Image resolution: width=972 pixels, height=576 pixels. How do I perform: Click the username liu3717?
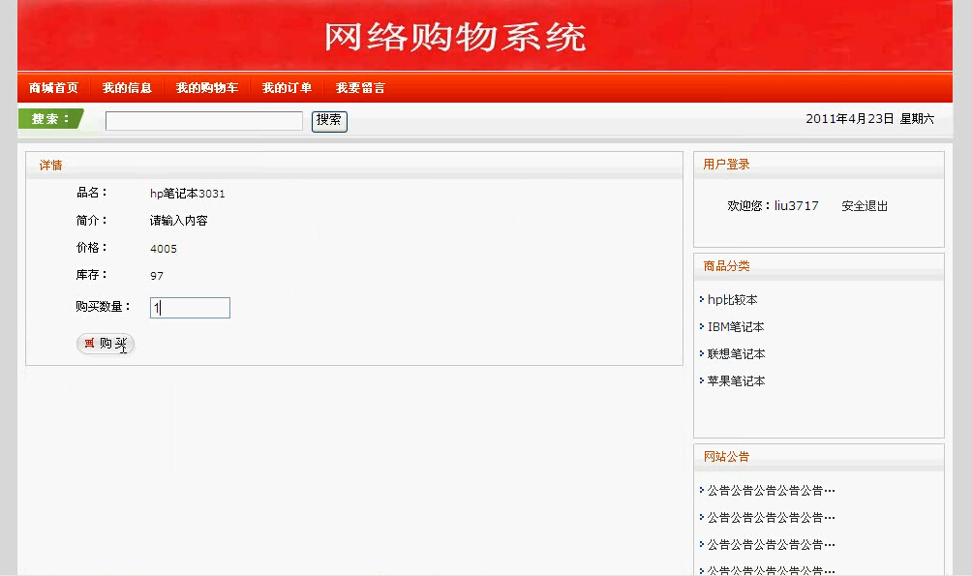click(x=797, y=206)
